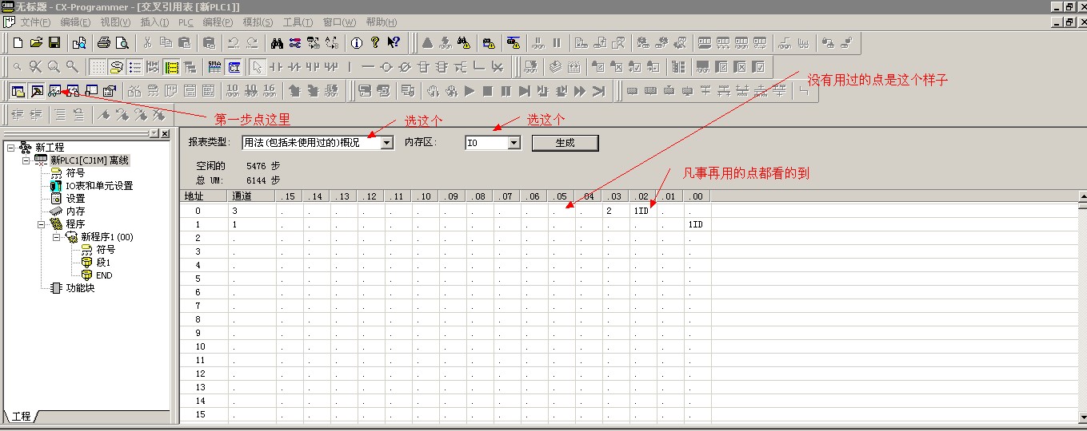The width and height of the screenshot is (1087, 431).
Task: Toggle the grid display icon
Action: click(98, 67)
